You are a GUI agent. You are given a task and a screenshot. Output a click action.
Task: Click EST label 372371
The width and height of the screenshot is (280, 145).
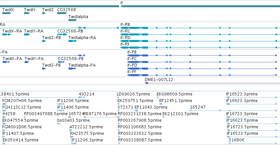pyautogui.click(x=125, y=107)
